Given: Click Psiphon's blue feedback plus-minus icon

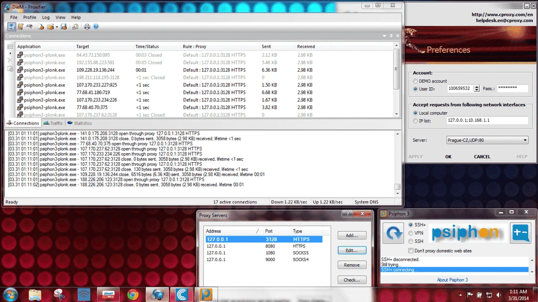Looking at the screenshot, I should [x=521, y=233].
